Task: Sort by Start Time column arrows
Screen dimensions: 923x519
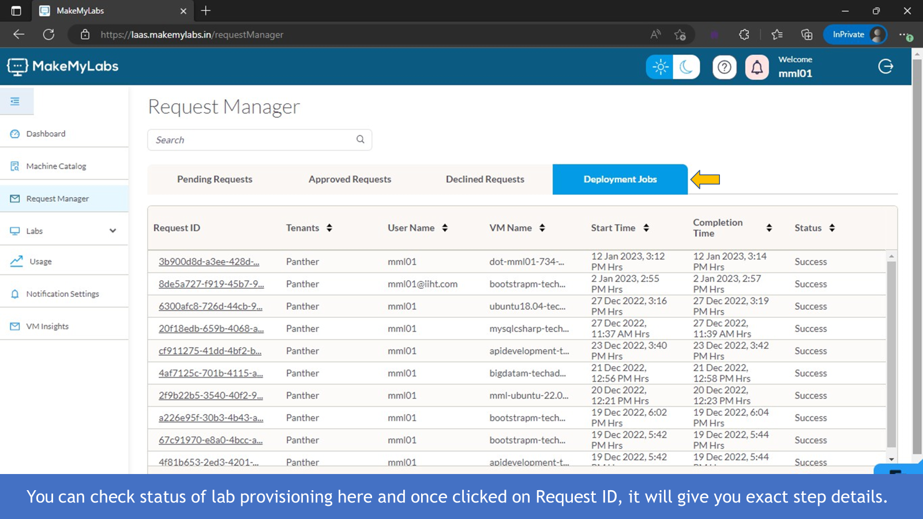Action: point(646,228)
